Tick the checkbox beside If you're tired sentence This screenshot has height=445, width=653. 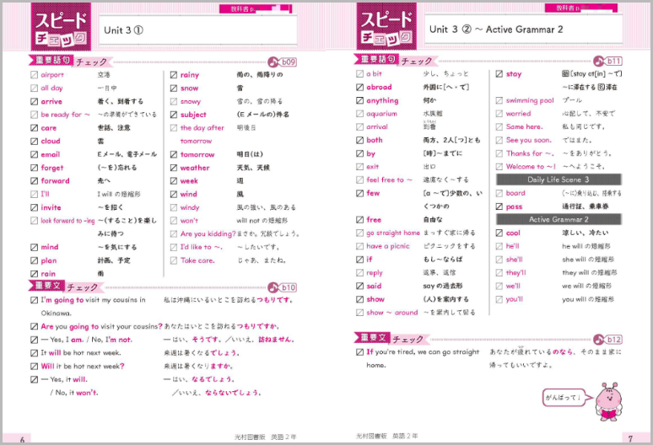[x=359, y=352]
